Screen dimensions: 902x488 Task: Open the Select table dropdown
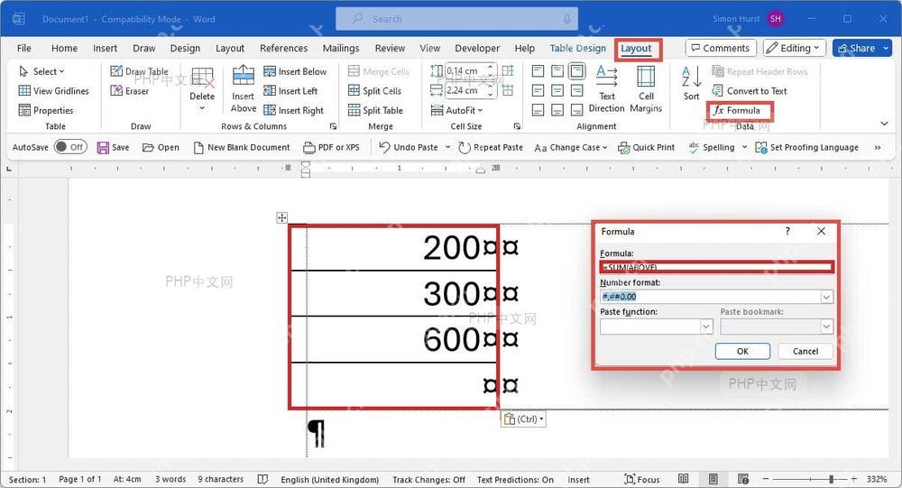coord(41,71)
